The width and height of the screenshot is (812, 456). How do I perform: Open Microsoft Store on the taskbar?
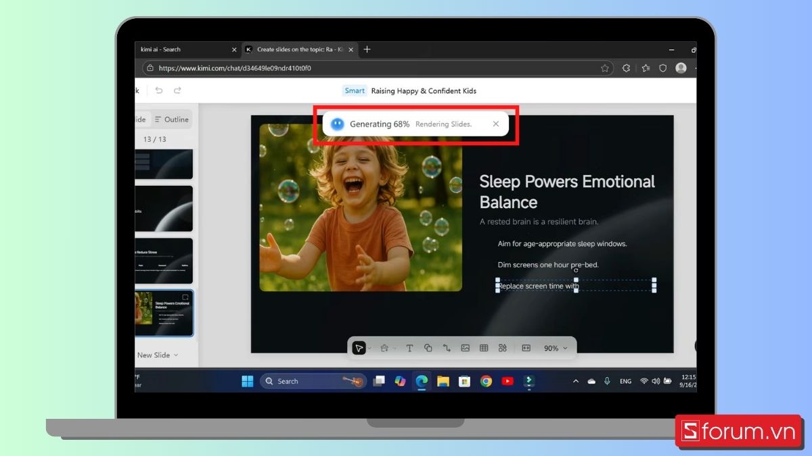point(464,381)
